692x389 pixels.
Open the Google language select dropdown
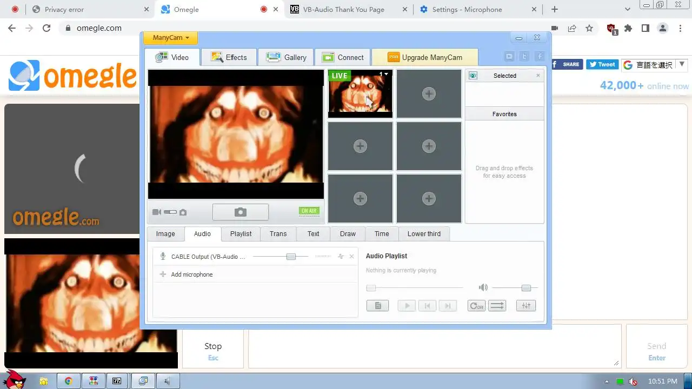point(654,65)
